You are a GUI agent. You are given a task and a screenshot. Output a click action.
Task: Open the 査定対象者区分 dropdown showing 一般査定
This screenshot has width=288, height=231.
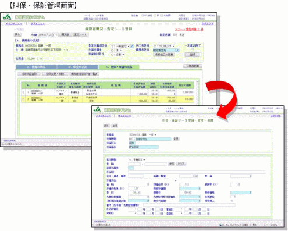(120, 46)
